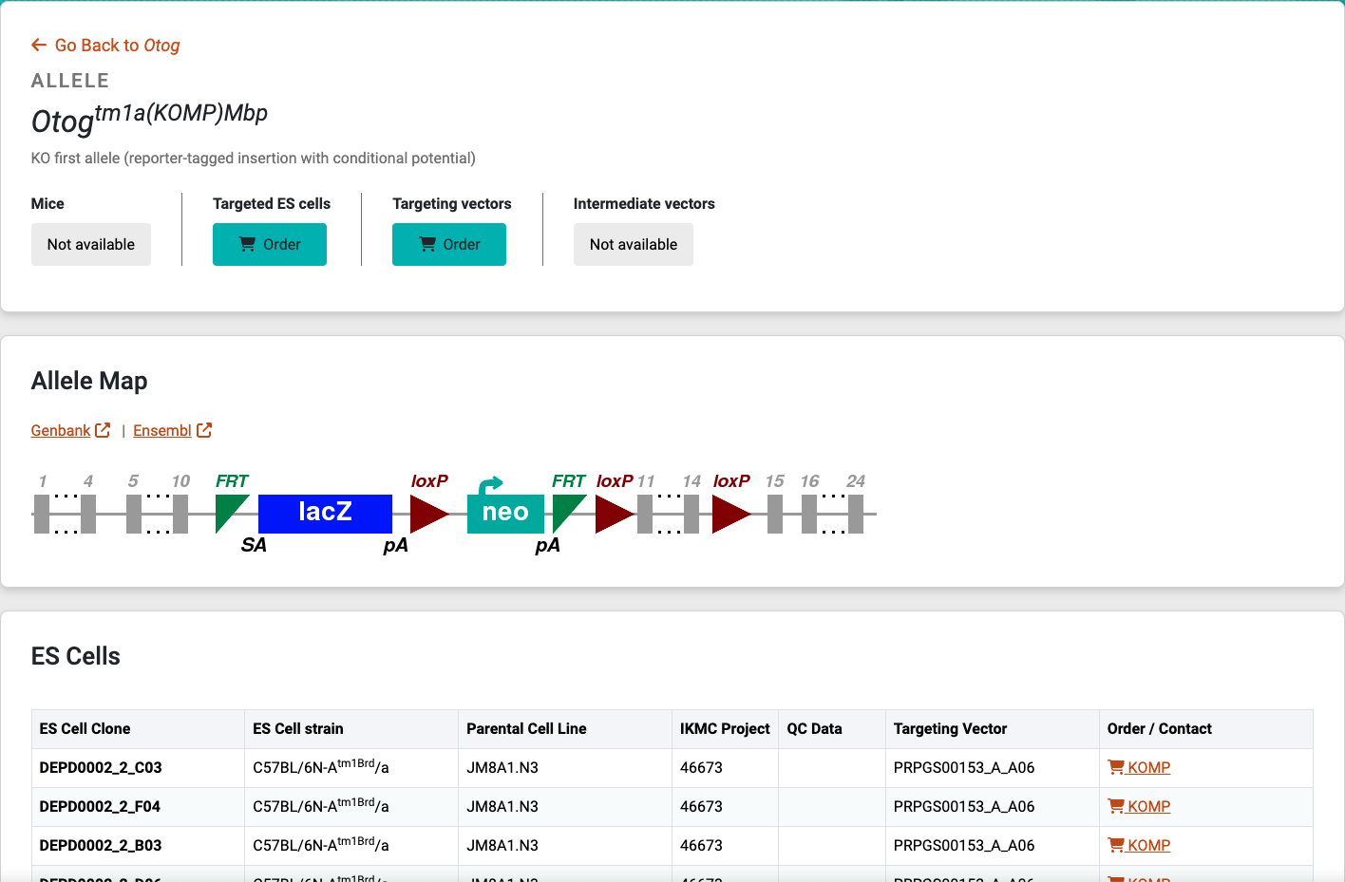
Task: Click the teal neo cassette in the allele map
Action: point(505,514)
